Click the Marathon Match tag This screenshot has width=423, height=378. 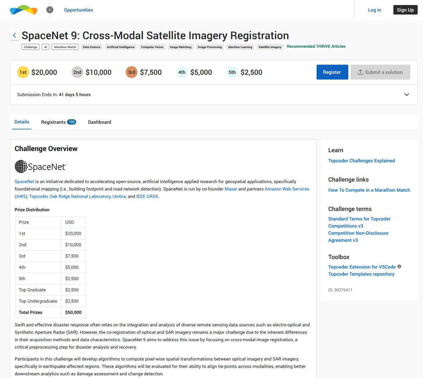pos(65,47)
